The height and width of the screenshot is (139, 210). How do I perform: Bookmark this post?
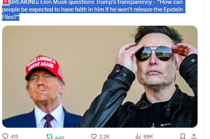click(x=183, y=136)
